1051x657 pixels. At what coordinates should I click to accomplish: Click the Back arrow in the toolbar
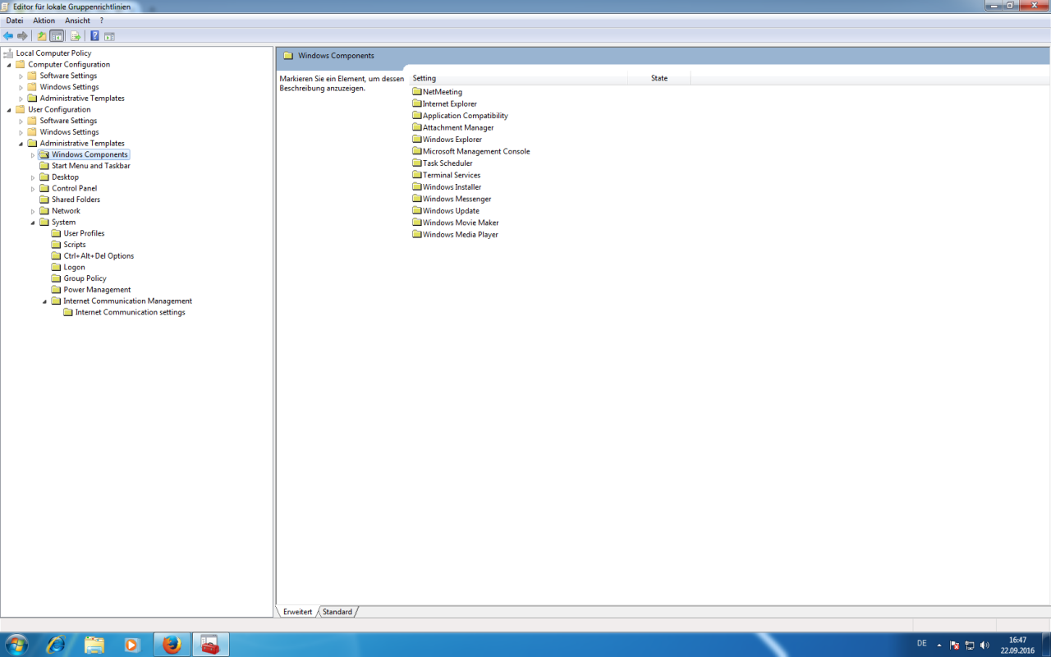[8, 36]
